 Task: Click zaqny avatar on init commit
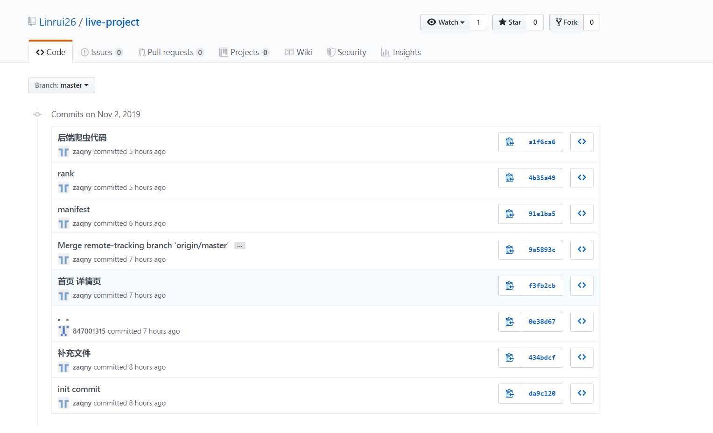pyautogui.click(x=63, y=403)
